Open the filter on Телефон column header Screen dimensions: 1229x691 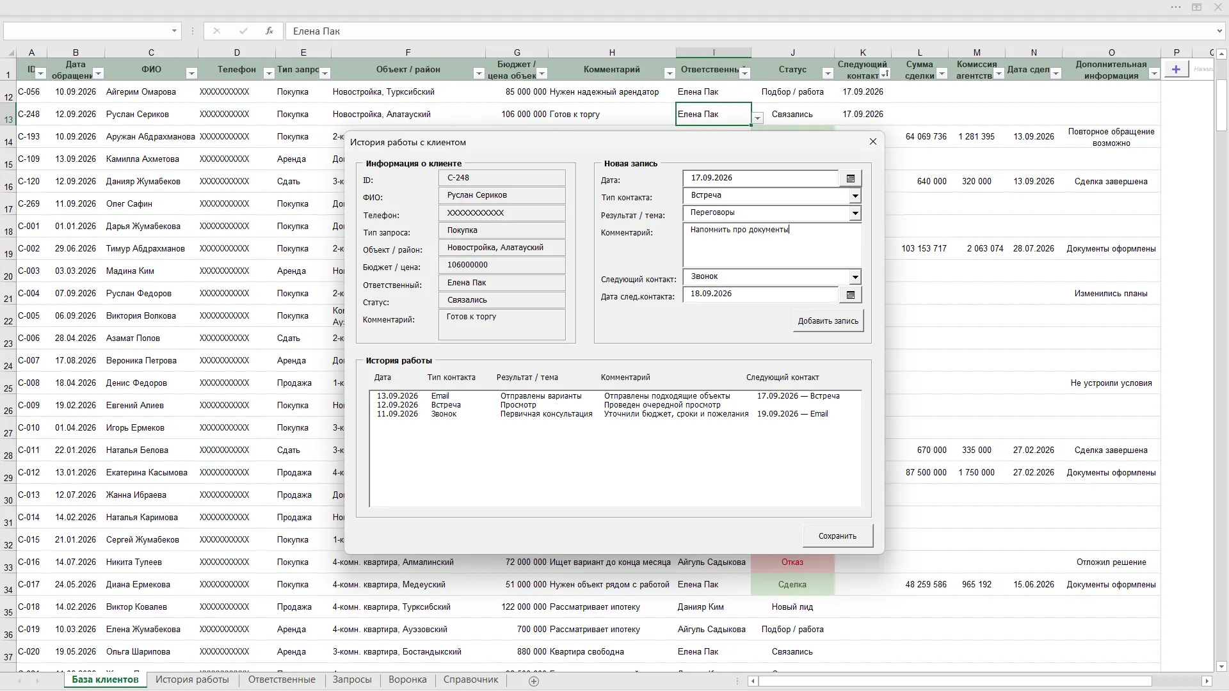click(x=269, y=74)
